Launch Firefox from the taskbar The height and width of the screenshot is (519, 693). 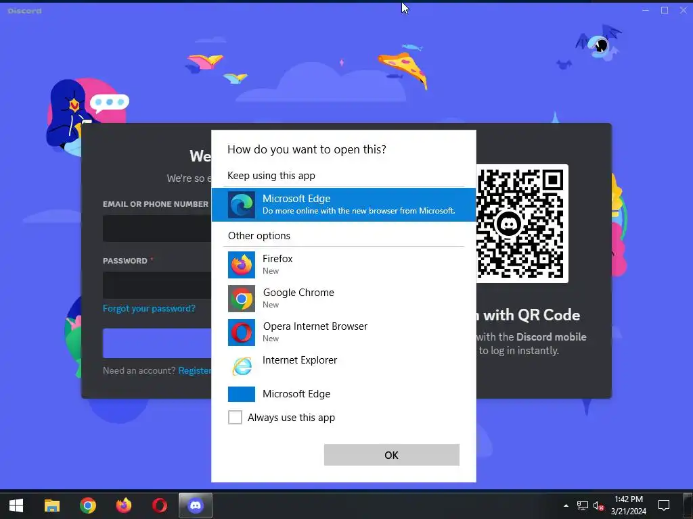click(x=124, y=505)
